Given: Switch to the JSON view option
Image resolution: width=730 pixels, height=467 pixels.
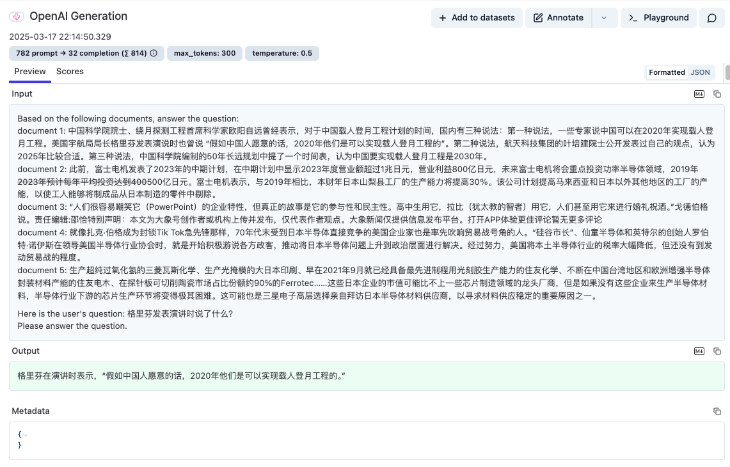Looking at the screenshot, I should click(700, 72).
